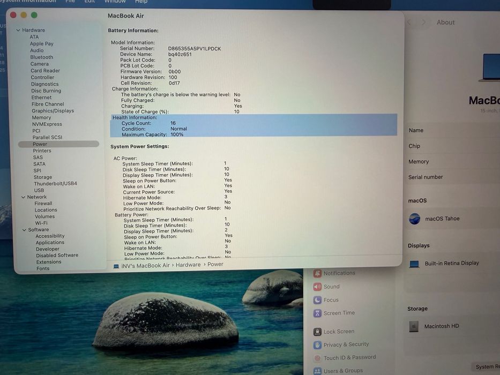Click the Condition: Normal row
The height and width of the screenshot is (375, 500).
tap(253, 129)
